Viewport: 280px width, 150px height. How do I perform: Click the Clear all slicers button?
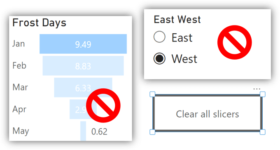coord(207,113)
